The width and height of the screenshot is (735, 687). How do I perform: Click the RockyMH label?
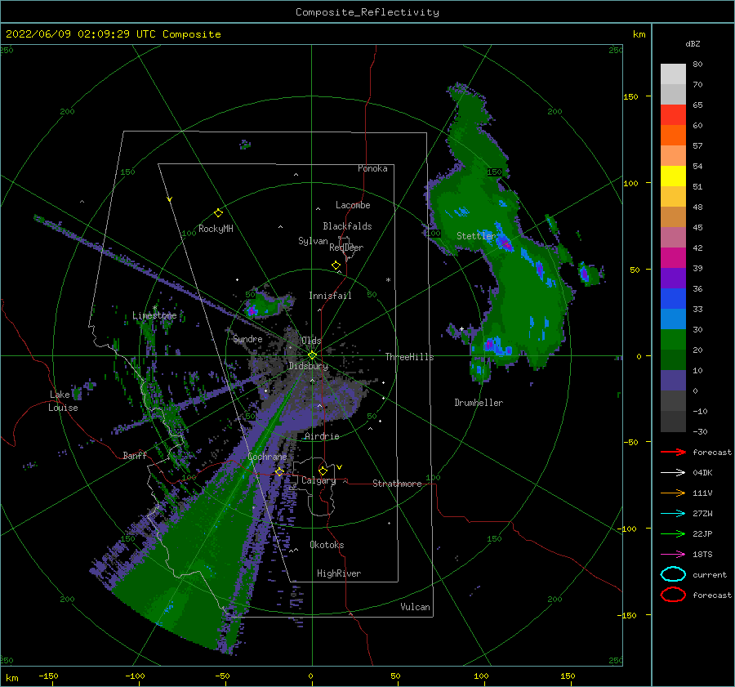click(x=216, y=229)
